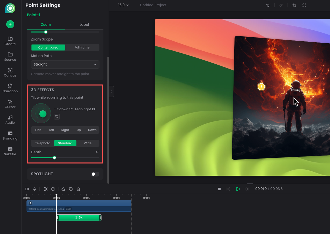
Task: Click the undo arrow icon
Action: [x=268, y=5]
